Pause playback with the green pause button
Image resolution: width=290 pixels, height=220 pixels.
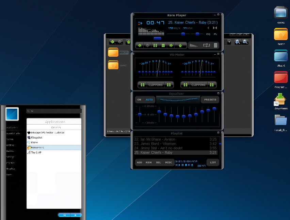[x=155, y=45]
